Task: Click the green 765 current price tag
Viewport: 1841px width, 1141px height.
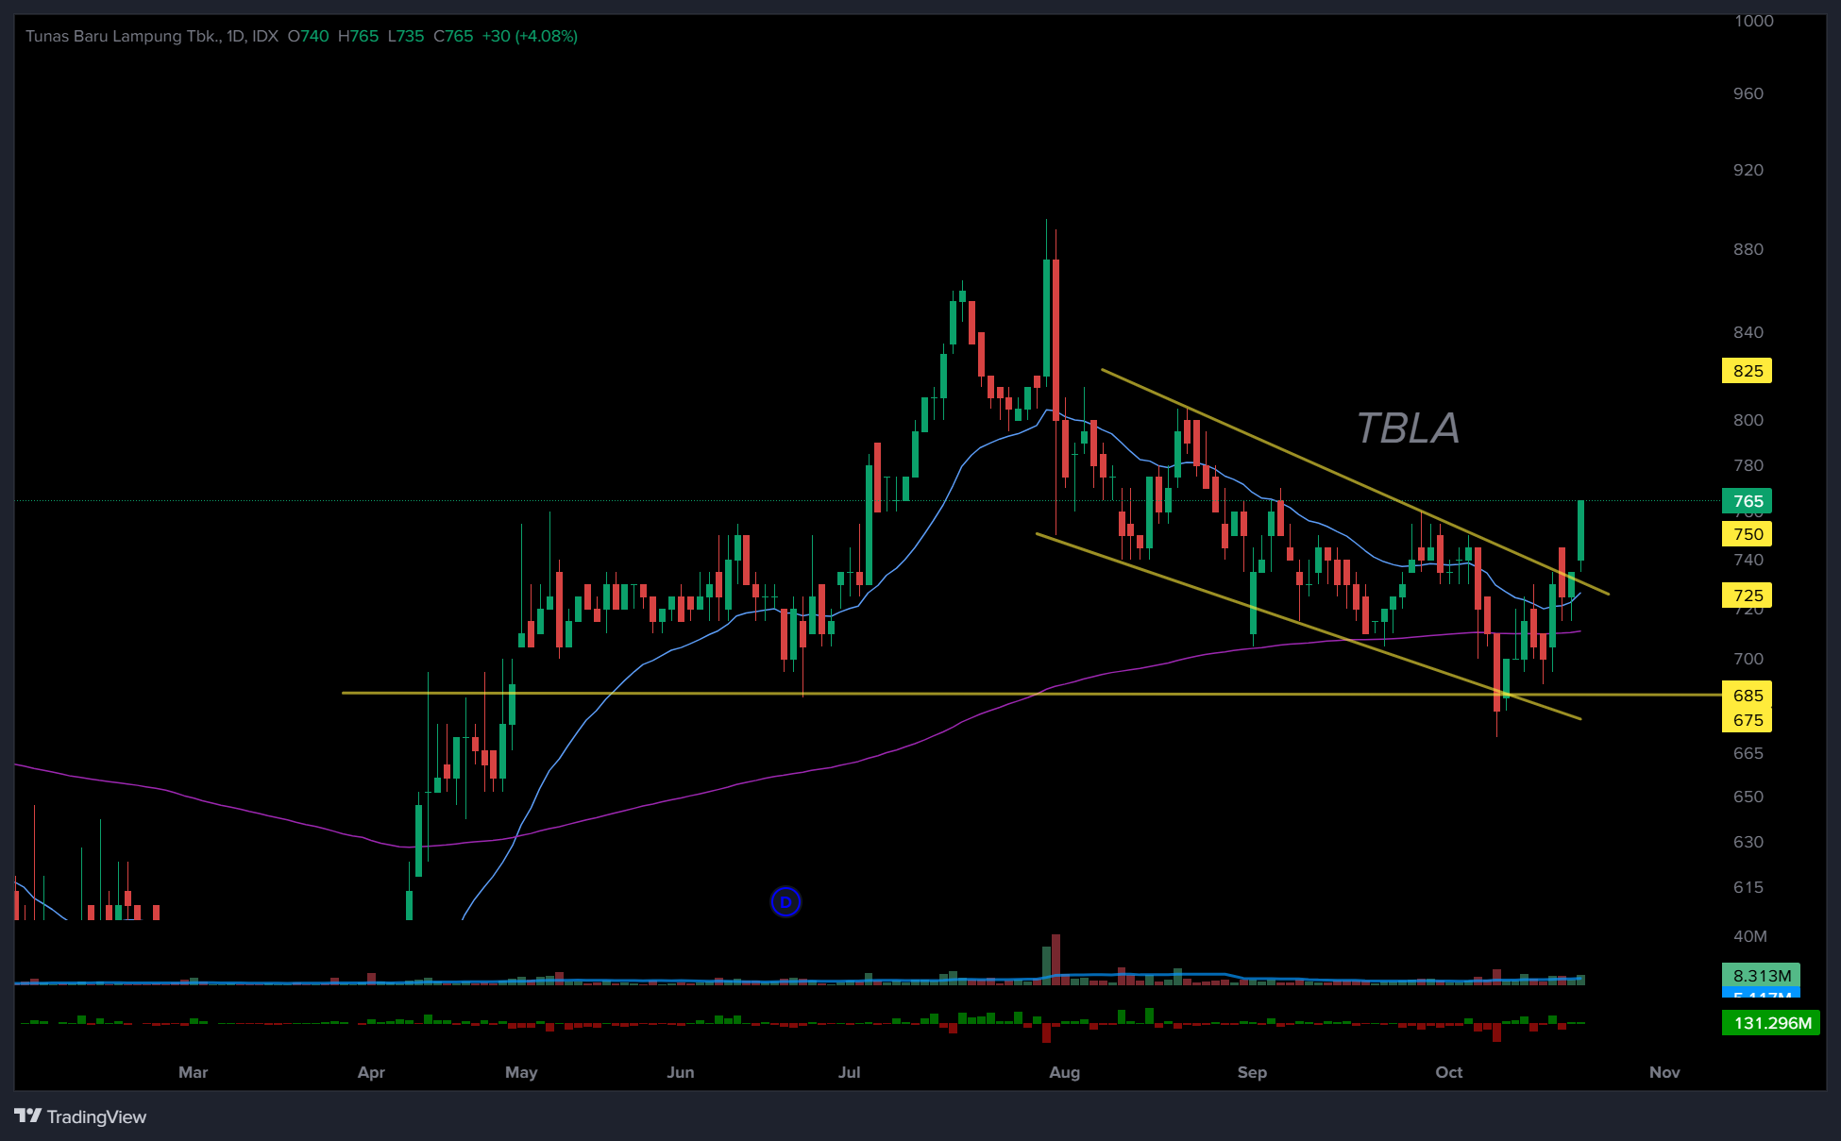Action: [1747, 501]
